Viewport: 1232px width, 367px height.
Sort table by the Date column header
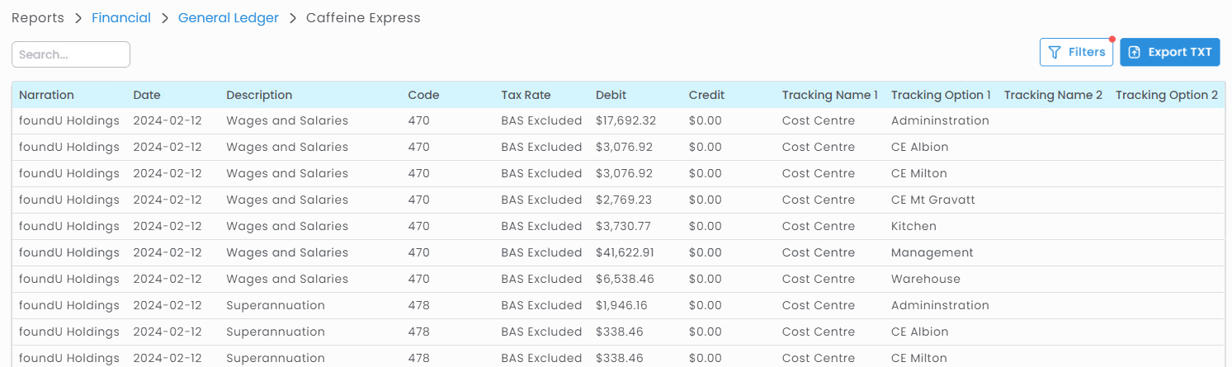click(147, 95)
